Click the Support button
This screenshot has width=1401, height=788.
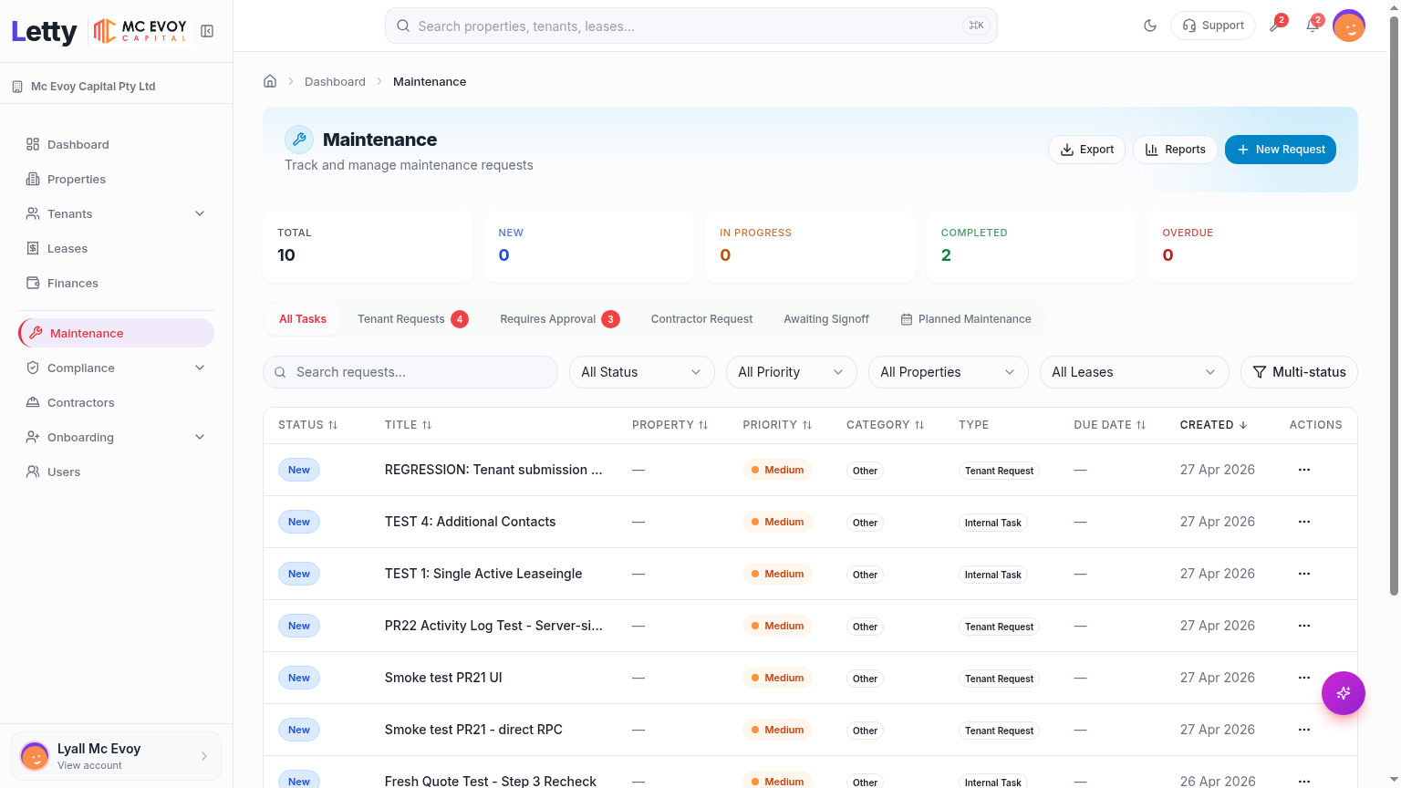1213,26
